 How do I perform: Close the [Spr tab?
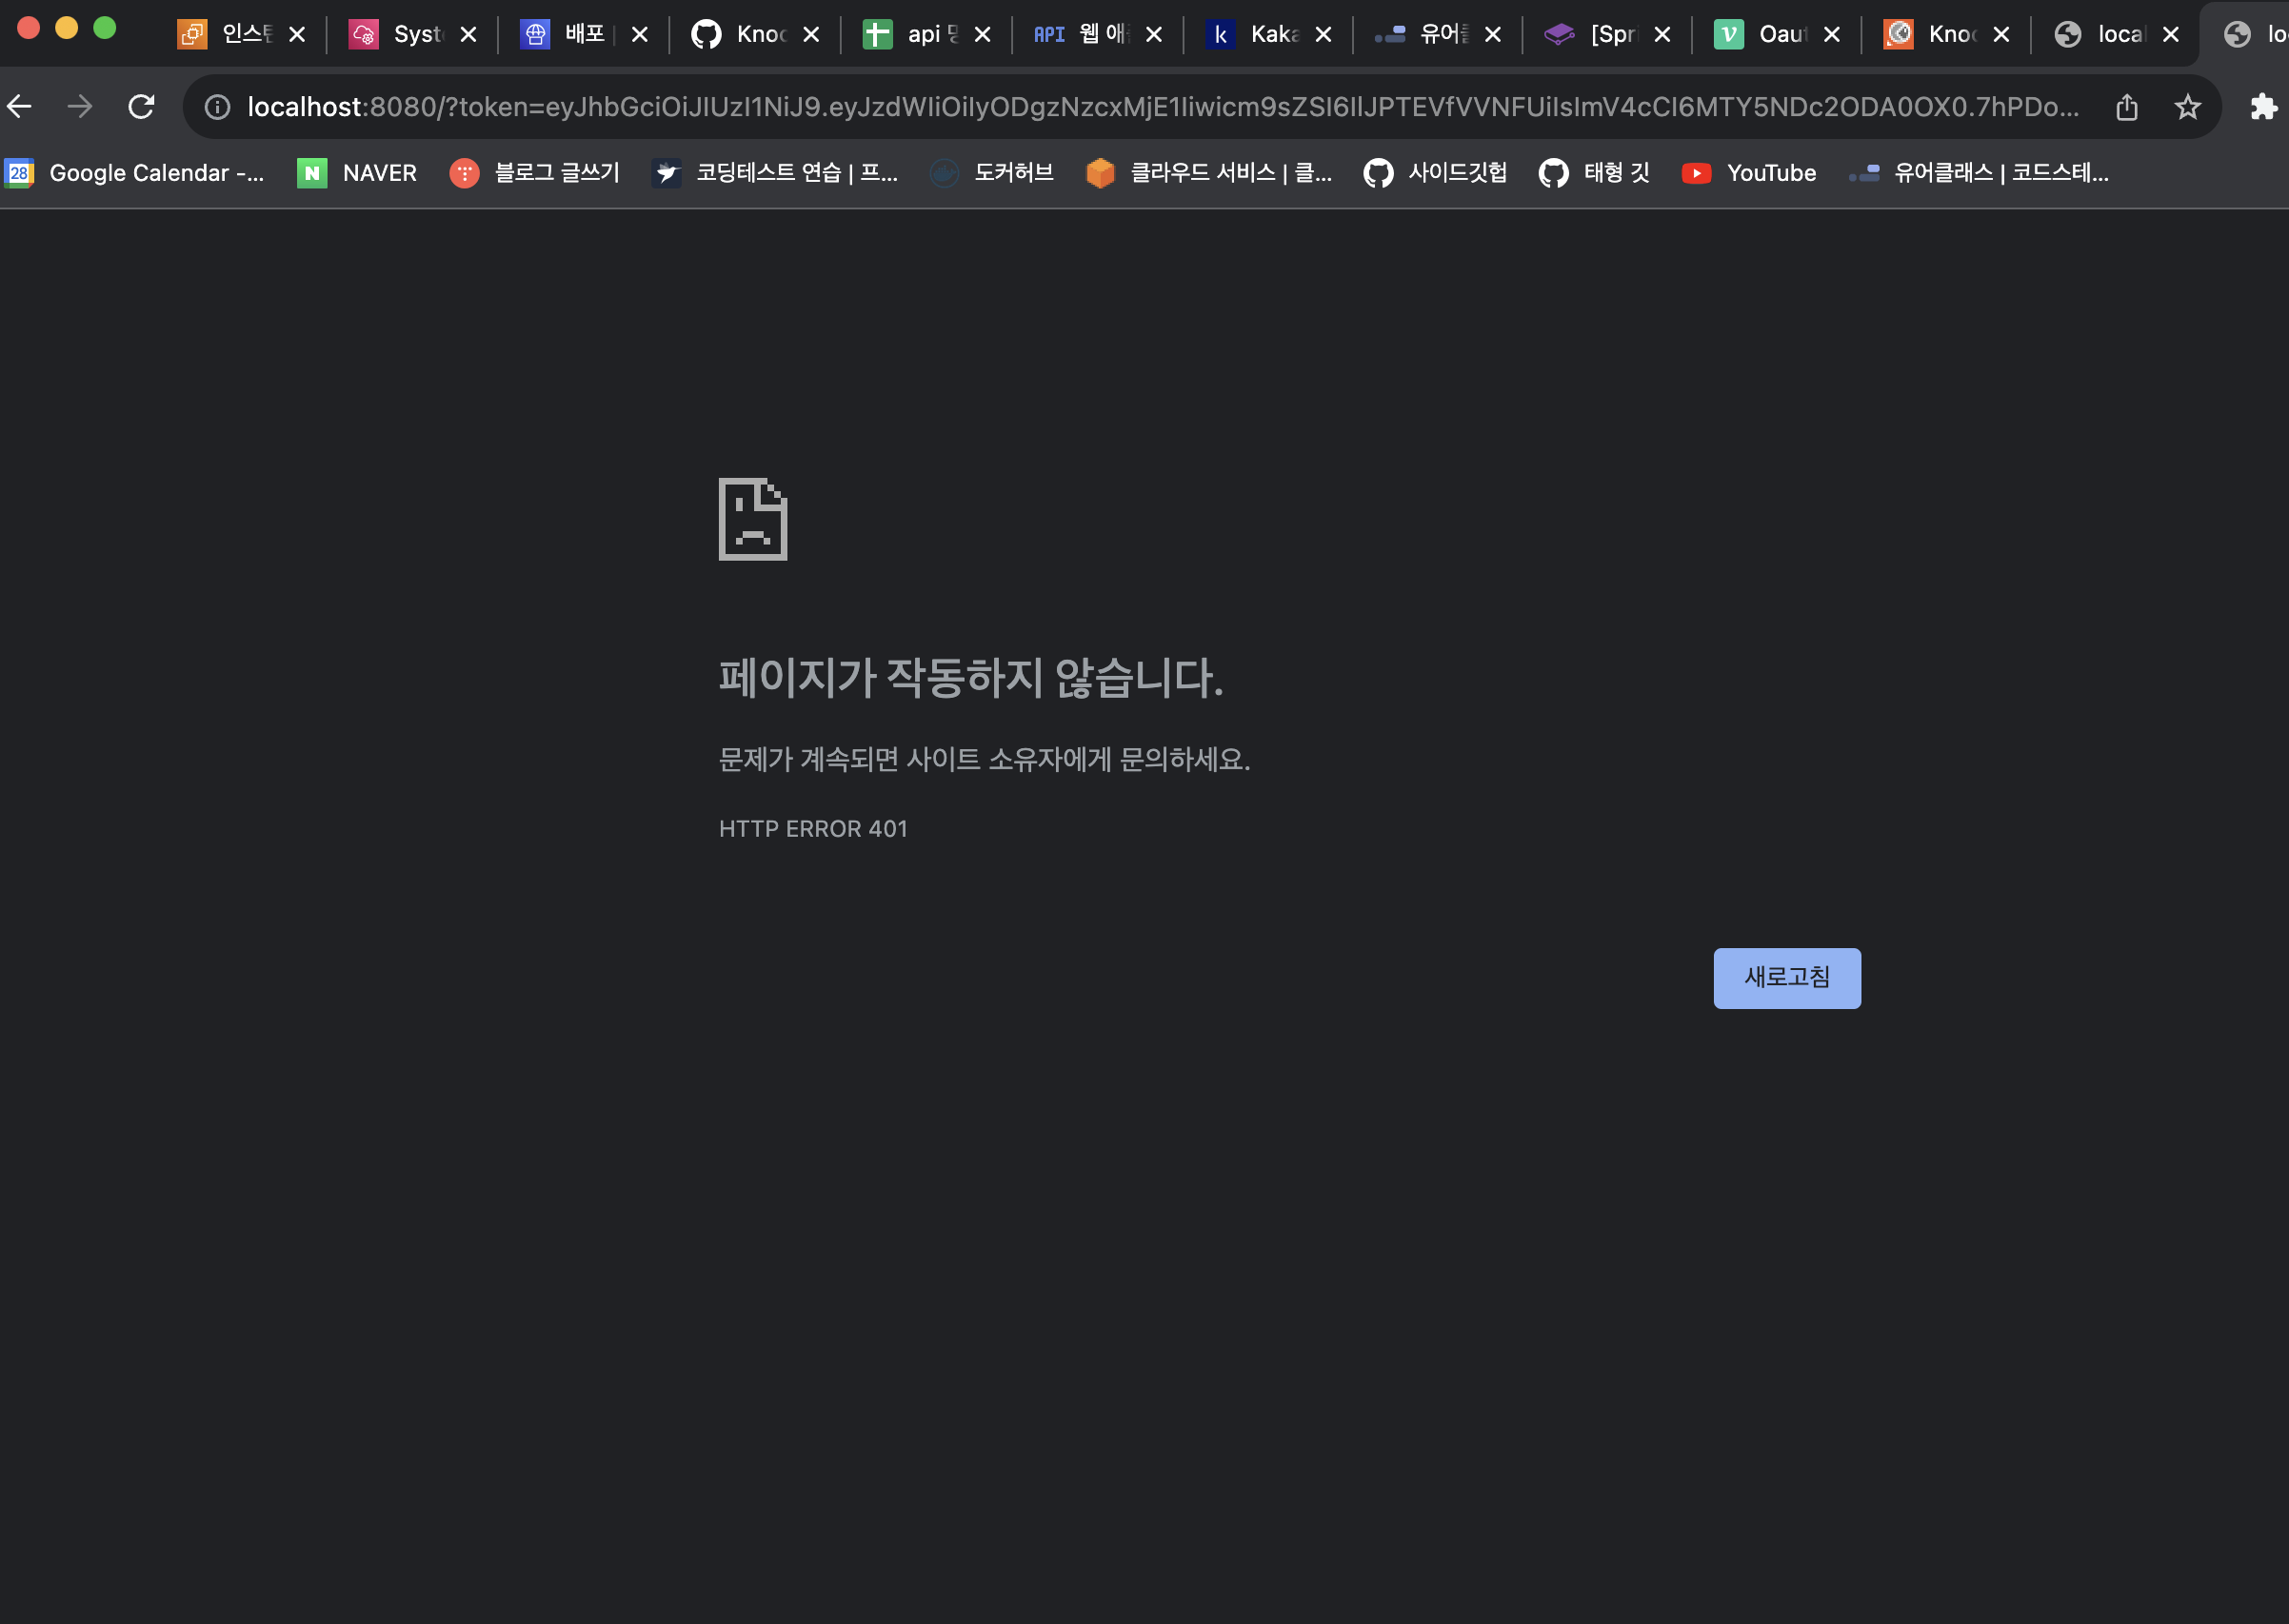point(1662,34)
